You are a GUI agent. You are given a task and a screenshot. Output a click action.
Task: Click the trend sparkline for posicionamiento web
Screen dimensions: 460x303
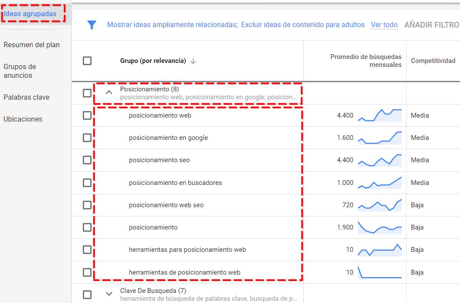click(x=379, y=115)
